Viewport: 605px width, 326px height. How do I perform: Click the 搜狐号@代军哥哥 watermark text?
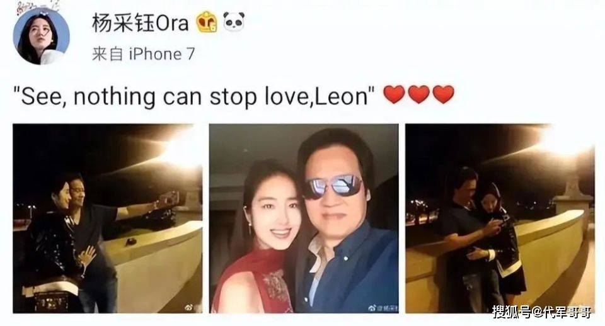[x=542, y=312]
